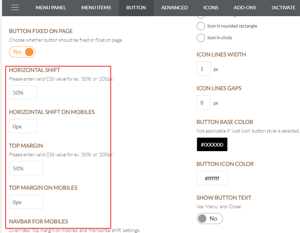The image size is (300, 233).
Task: Select Icon in rounded rectangle option
Action: 201,26
